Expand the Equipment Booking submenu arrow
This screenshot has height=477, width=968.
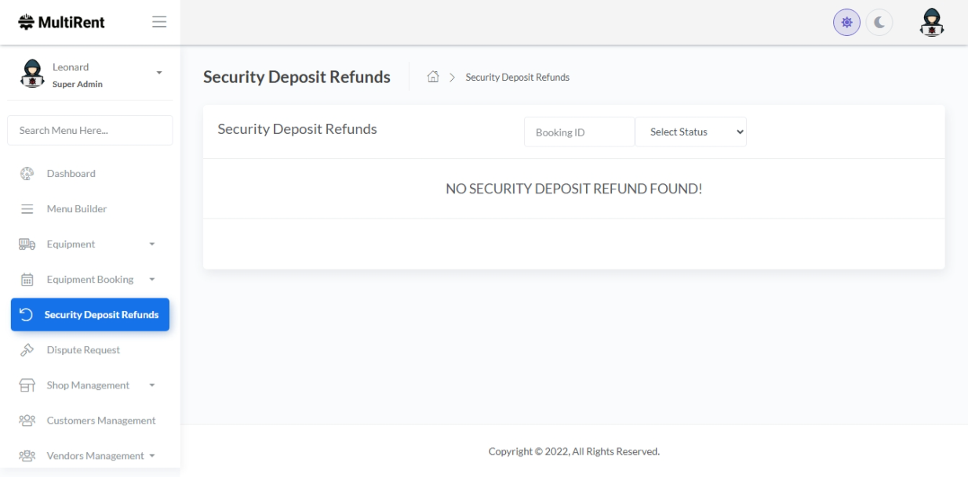tap(152, 280)
